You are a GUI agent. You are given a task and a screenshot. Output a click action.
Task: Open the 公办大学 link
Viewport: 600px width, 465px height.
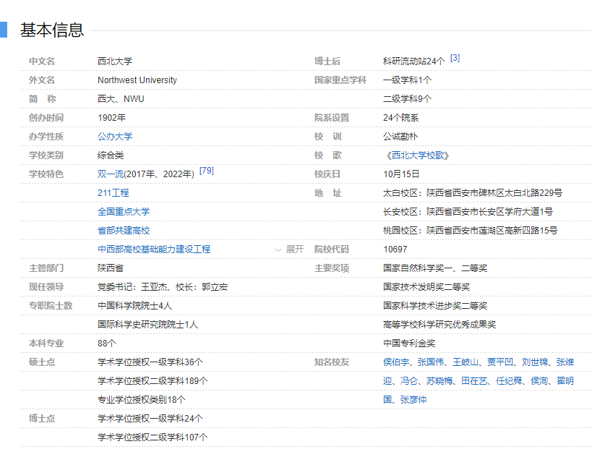(115, 137)
